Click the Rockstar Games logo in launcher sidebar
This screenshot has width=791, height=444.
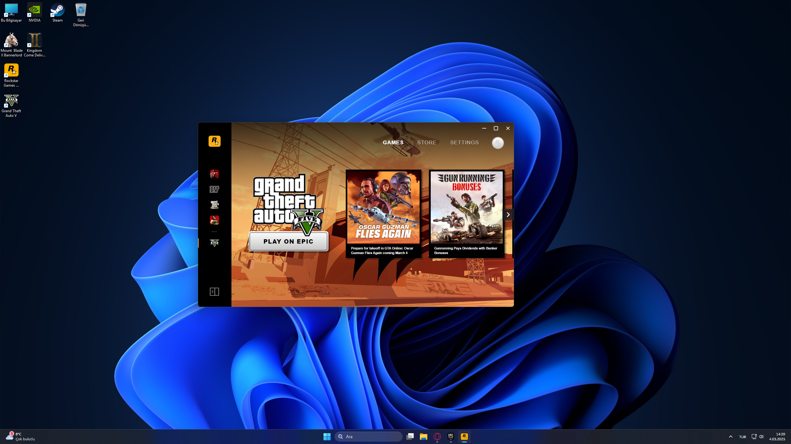214,141
